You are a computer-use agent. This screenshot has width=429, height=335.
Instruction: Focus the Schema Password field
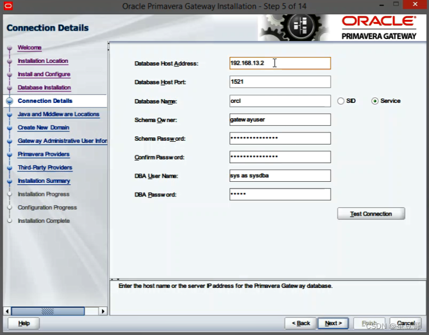pyautogui.click(x=280, y=138)
